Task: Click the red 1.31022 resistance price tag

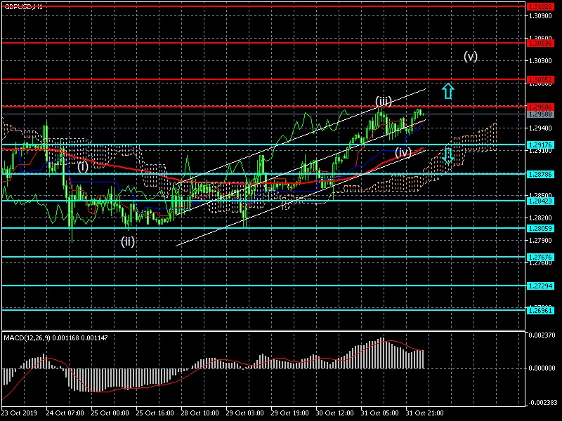Action: 540,6
